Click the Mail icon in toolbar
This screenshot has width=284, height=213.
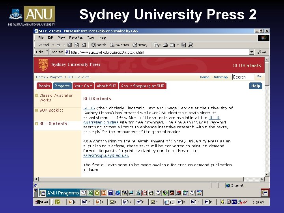(156, 45)
